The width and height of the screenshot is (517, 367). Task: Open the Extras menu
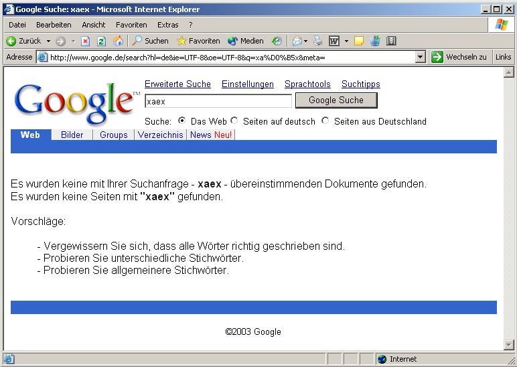(168, 25)
